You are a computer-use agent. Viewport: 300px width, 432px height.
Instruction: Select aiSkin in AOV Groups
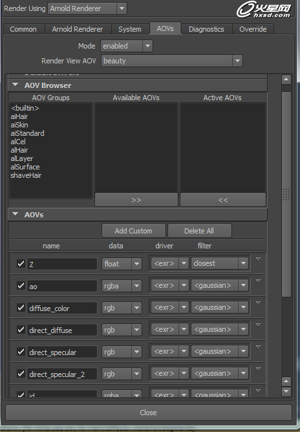(19, 125)
